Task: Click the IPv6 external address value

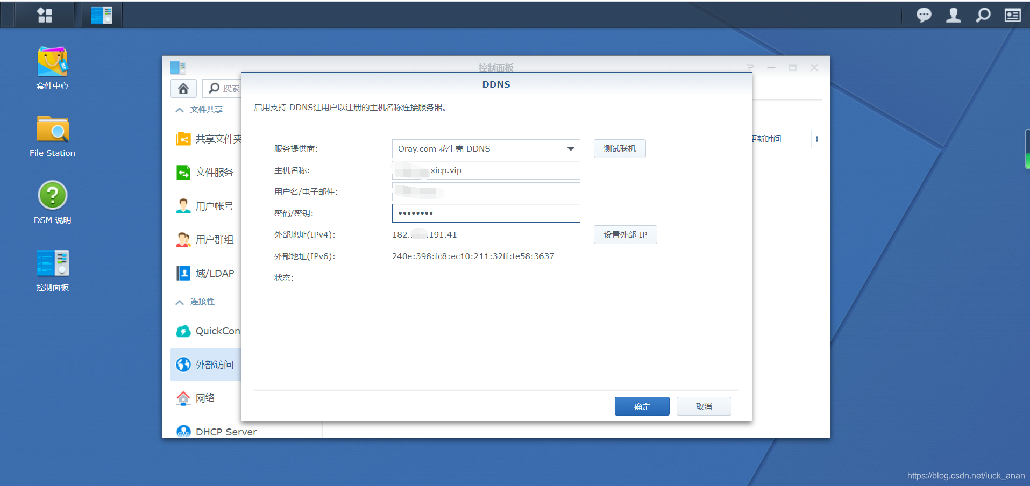Action: (x=473, y=256)
